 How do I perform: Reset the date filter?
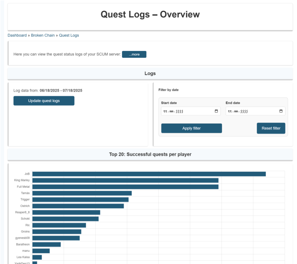[x=271, y=128]
